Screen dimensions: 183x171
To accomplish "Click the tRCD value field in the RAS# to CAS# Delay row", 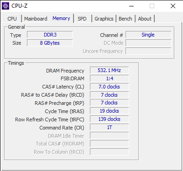I will coord(110,95).
